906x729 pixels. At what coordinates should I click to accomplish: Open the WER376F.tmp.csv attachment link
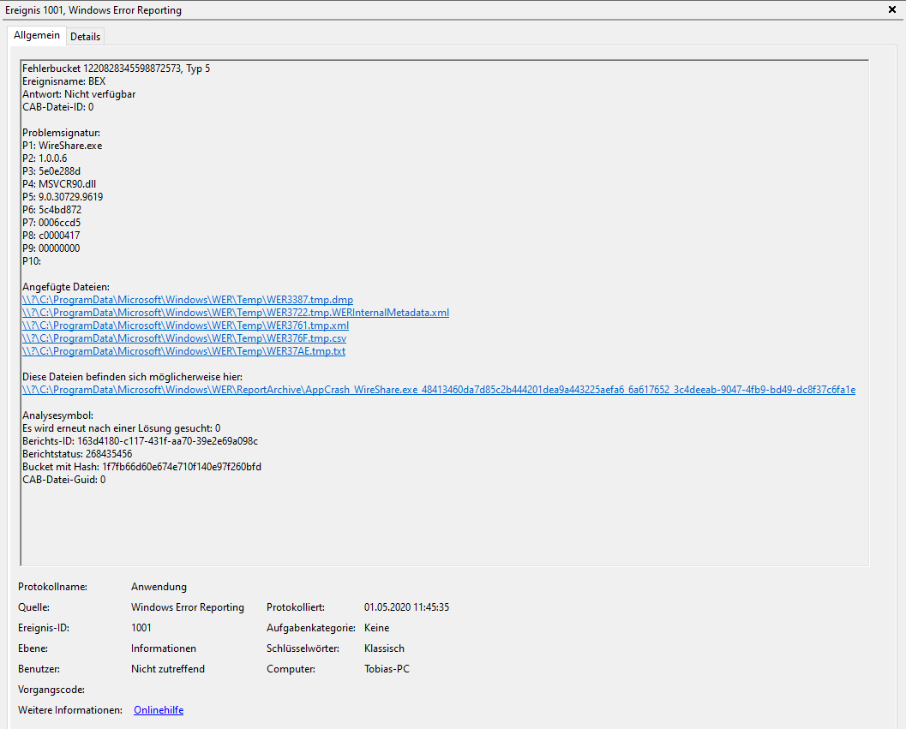point(184,338)
